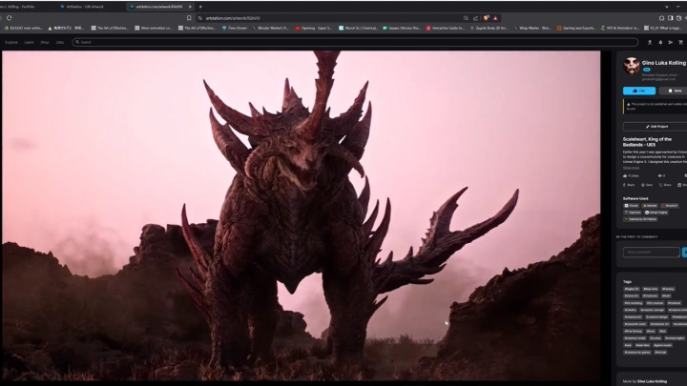Click the 0 Likes counter
This screenshot has width=687, height=386.
tap(631, 176)
